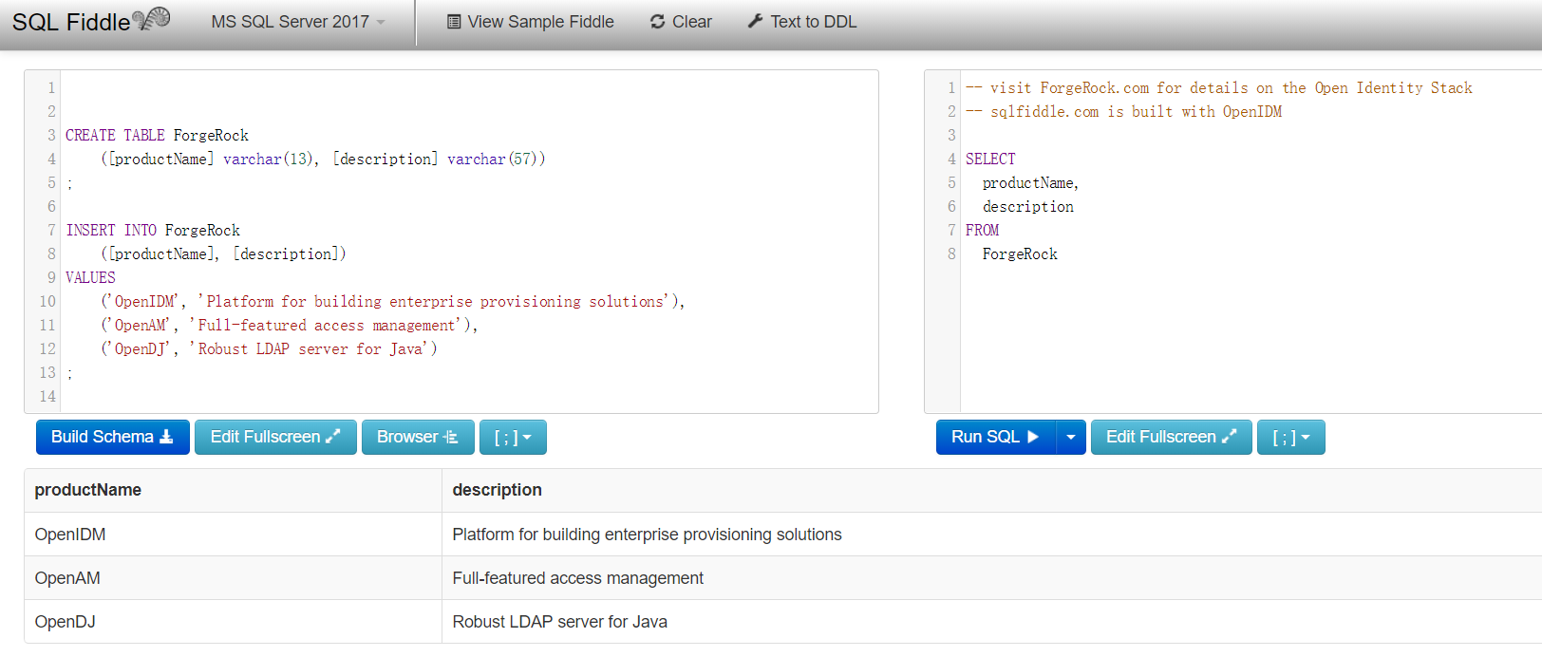
Task: Click the OpenAM result row cell
Action: click(x=67, y=578)
